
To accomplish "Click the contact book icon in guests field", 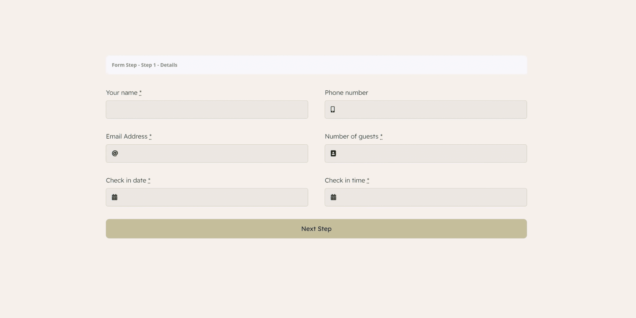I will pos(333,153).
